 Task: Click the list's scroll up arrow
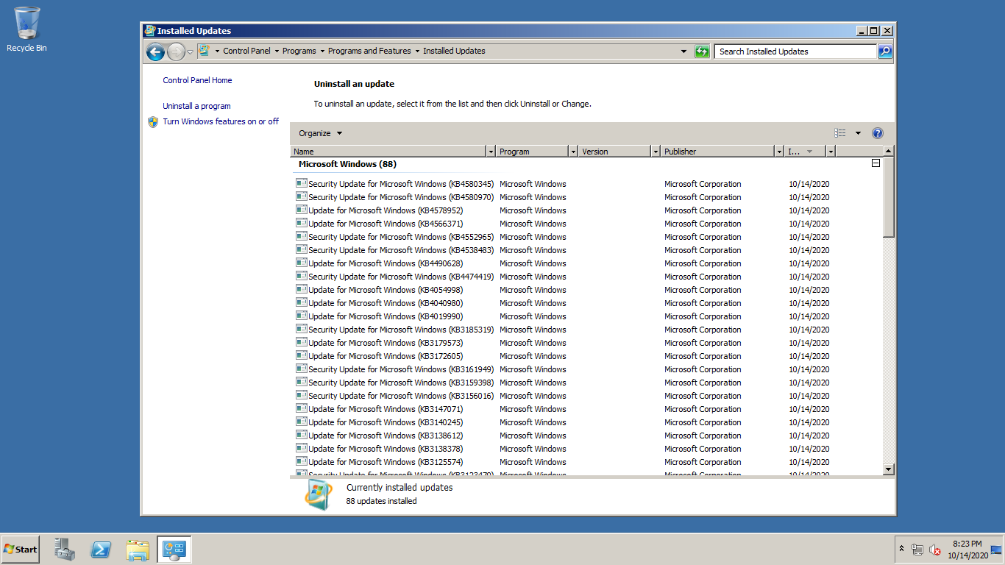coord(888,151)
